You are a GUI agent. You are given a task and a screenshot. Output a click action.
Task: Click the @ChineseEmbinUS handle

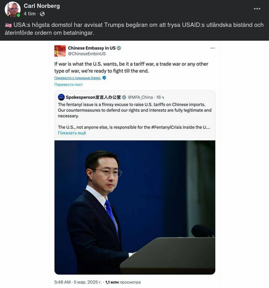pos(87,54)
